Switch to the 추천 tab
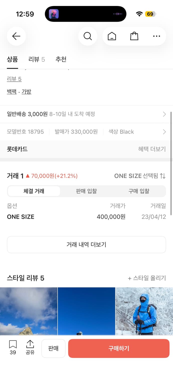The height and width of the screenshot is (376, 173). tap(61, 59)
